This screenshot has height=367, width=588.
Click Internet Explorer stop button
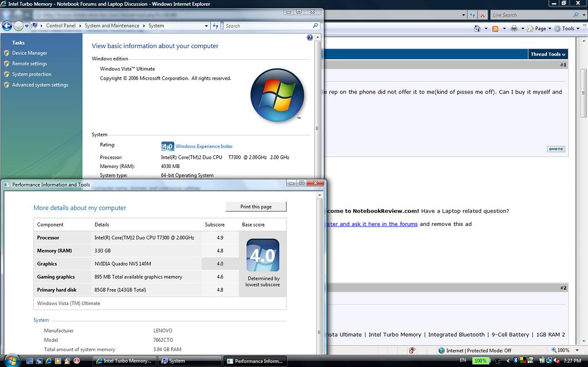482,15
